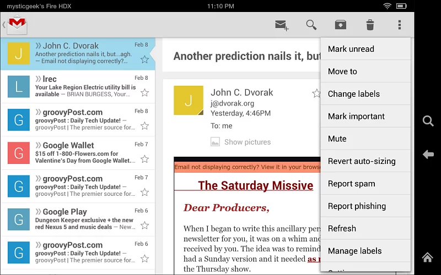Star the lrec utility bill email
441x275 pixels.
click(144, 92)
